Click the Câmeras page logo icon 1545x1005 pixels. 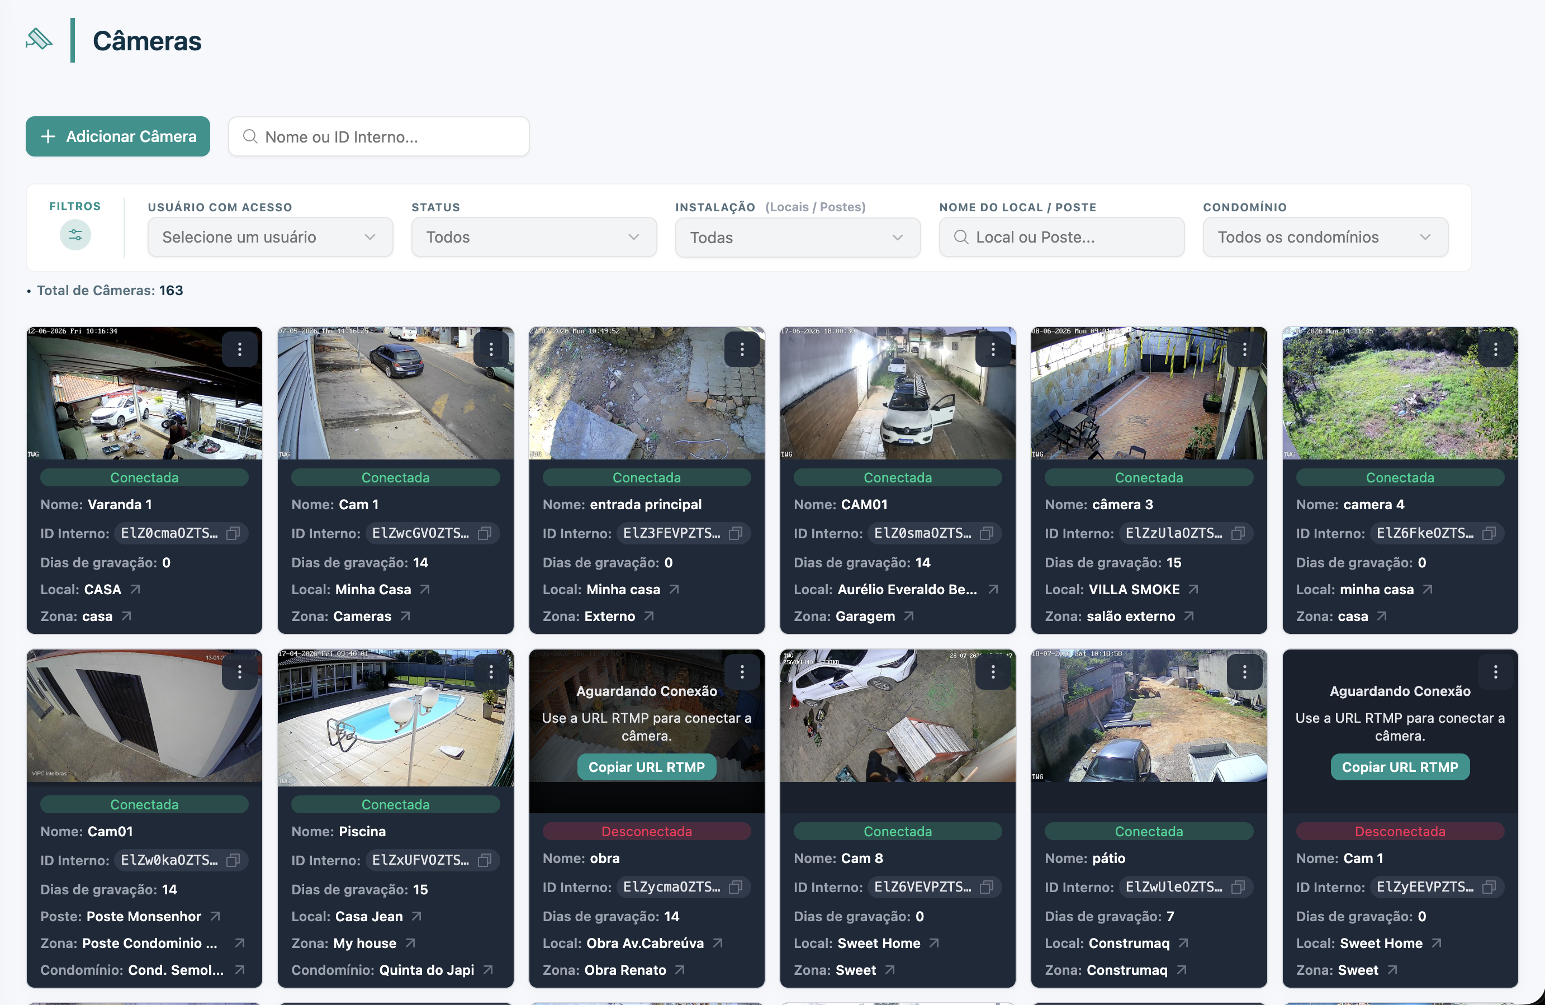coord(39,39)
